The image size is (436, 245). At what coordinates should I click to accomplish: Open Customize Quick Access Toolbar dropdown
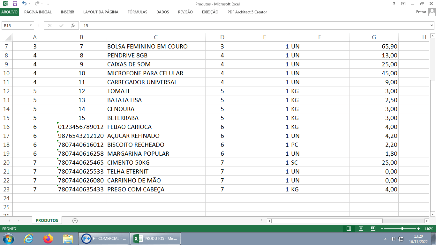(48, 4)
